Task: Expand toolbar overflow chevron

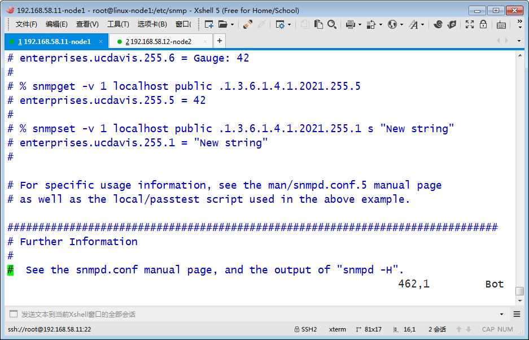Action: tap(520, 24)
